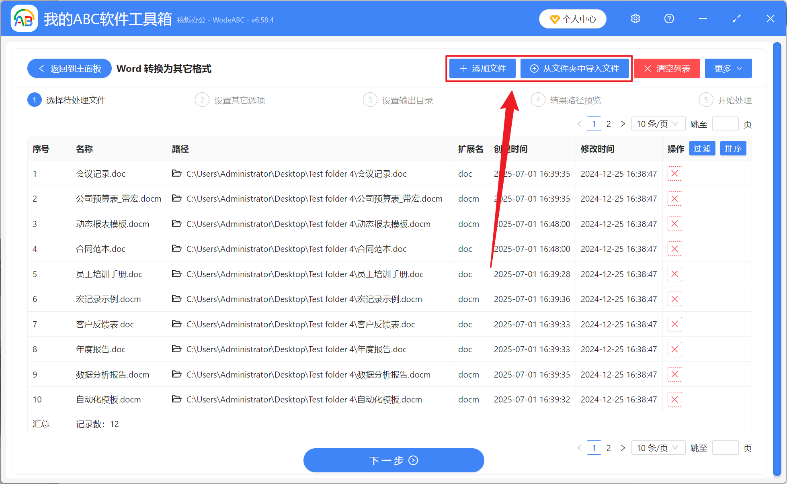
Task: Click the help question mark icon
Action: tap(669, 18)
